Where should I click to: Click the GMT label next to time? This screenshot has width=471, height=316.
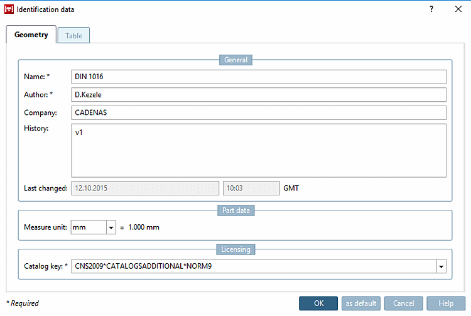pyautogui.click(x=291, y=188)
